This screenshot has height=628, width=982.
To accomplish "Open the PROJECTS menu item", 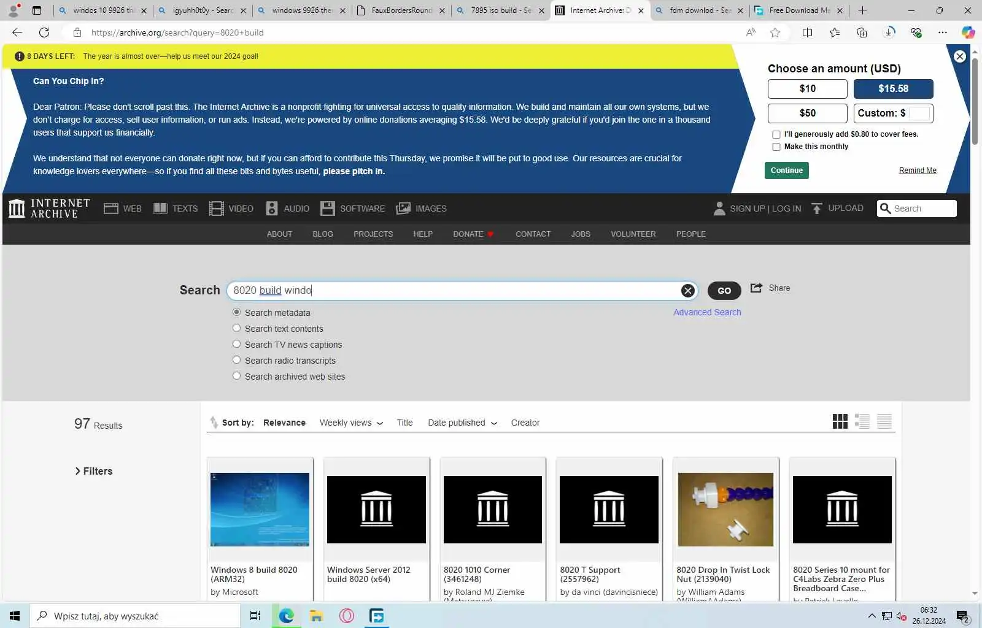I will [373, 234].
